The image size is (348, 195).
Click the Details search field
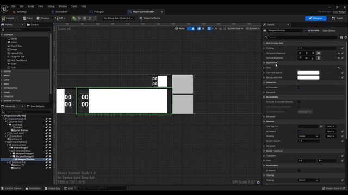[x=301, y=37]
